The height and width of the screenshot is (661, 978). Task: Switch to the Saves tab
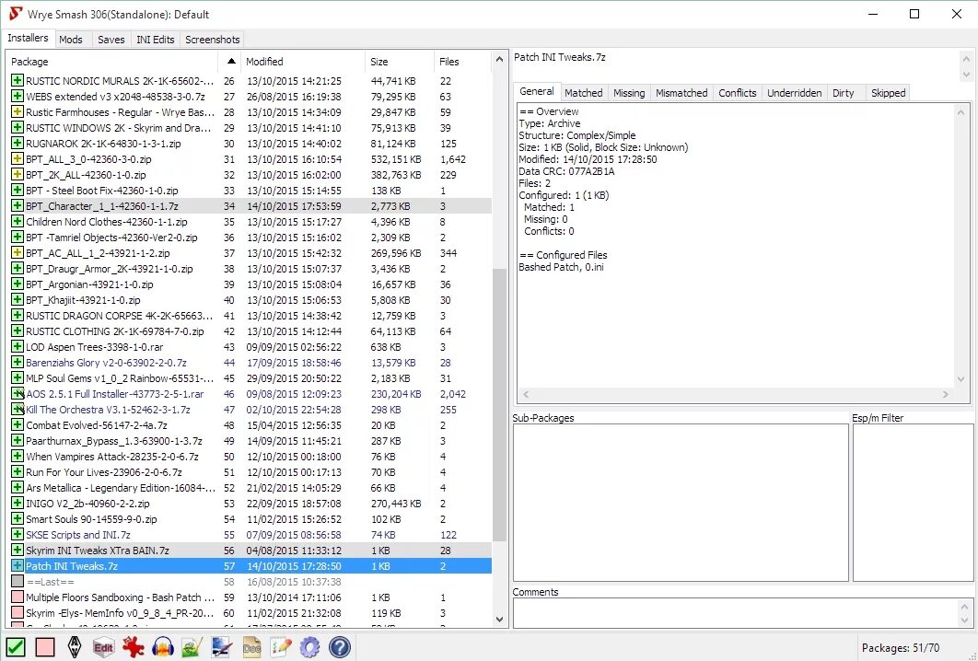(x=111, y=40)
